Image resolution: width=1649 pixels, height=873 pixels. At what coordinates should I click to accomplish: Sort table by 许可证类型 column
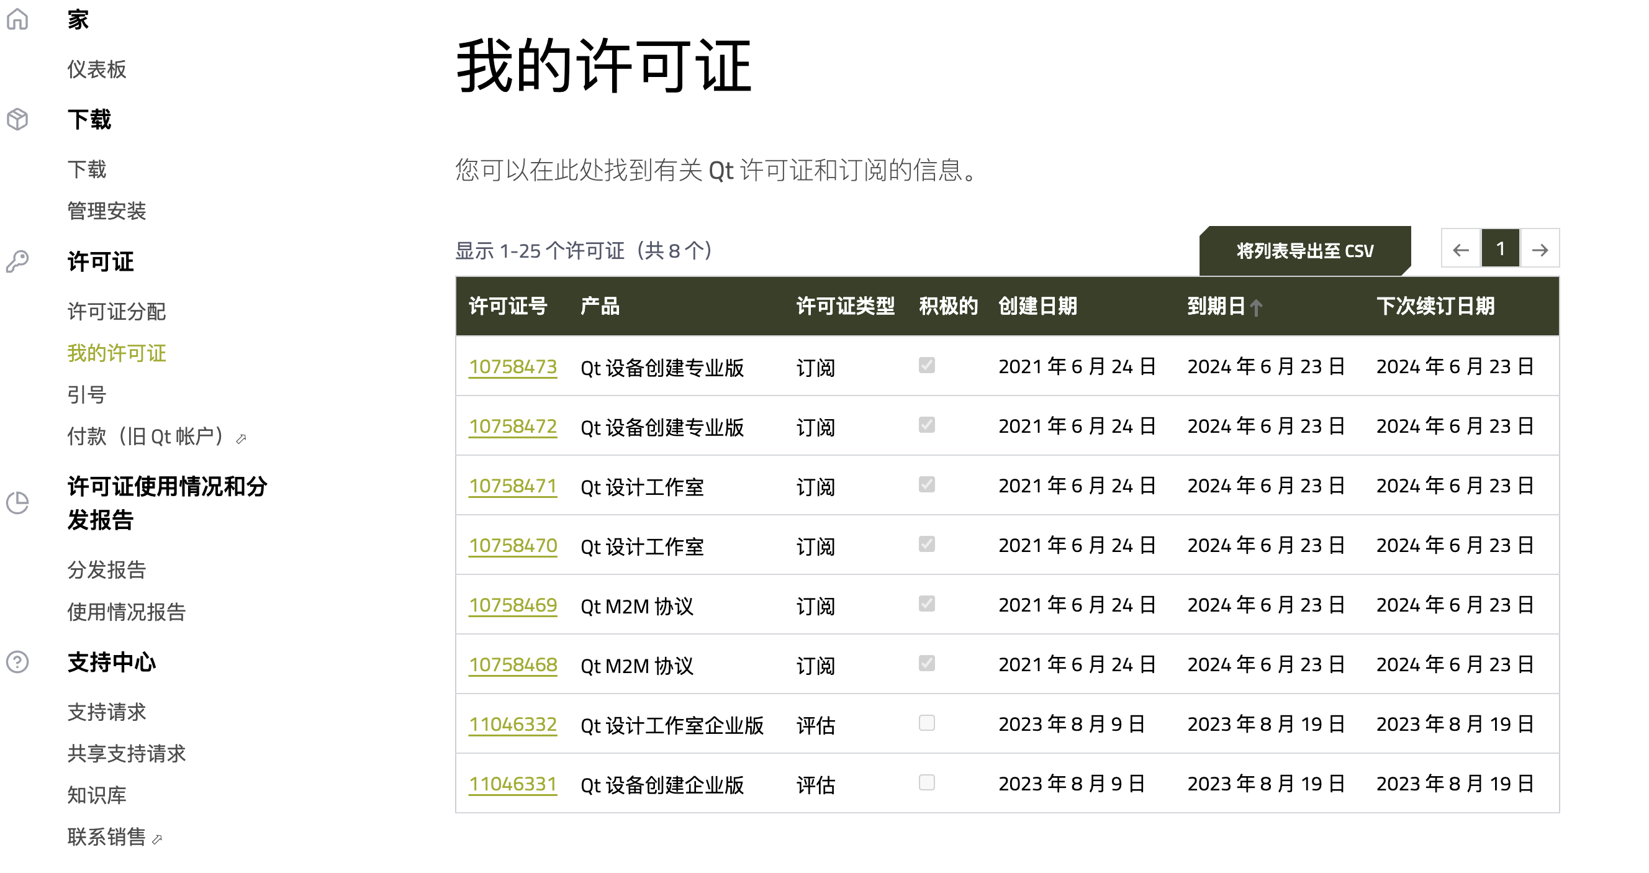click(x=845, y=307)
